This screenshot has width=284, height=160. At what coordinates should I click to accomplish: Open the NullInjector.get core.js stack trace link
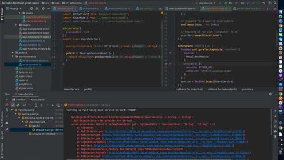click(175, 132)
